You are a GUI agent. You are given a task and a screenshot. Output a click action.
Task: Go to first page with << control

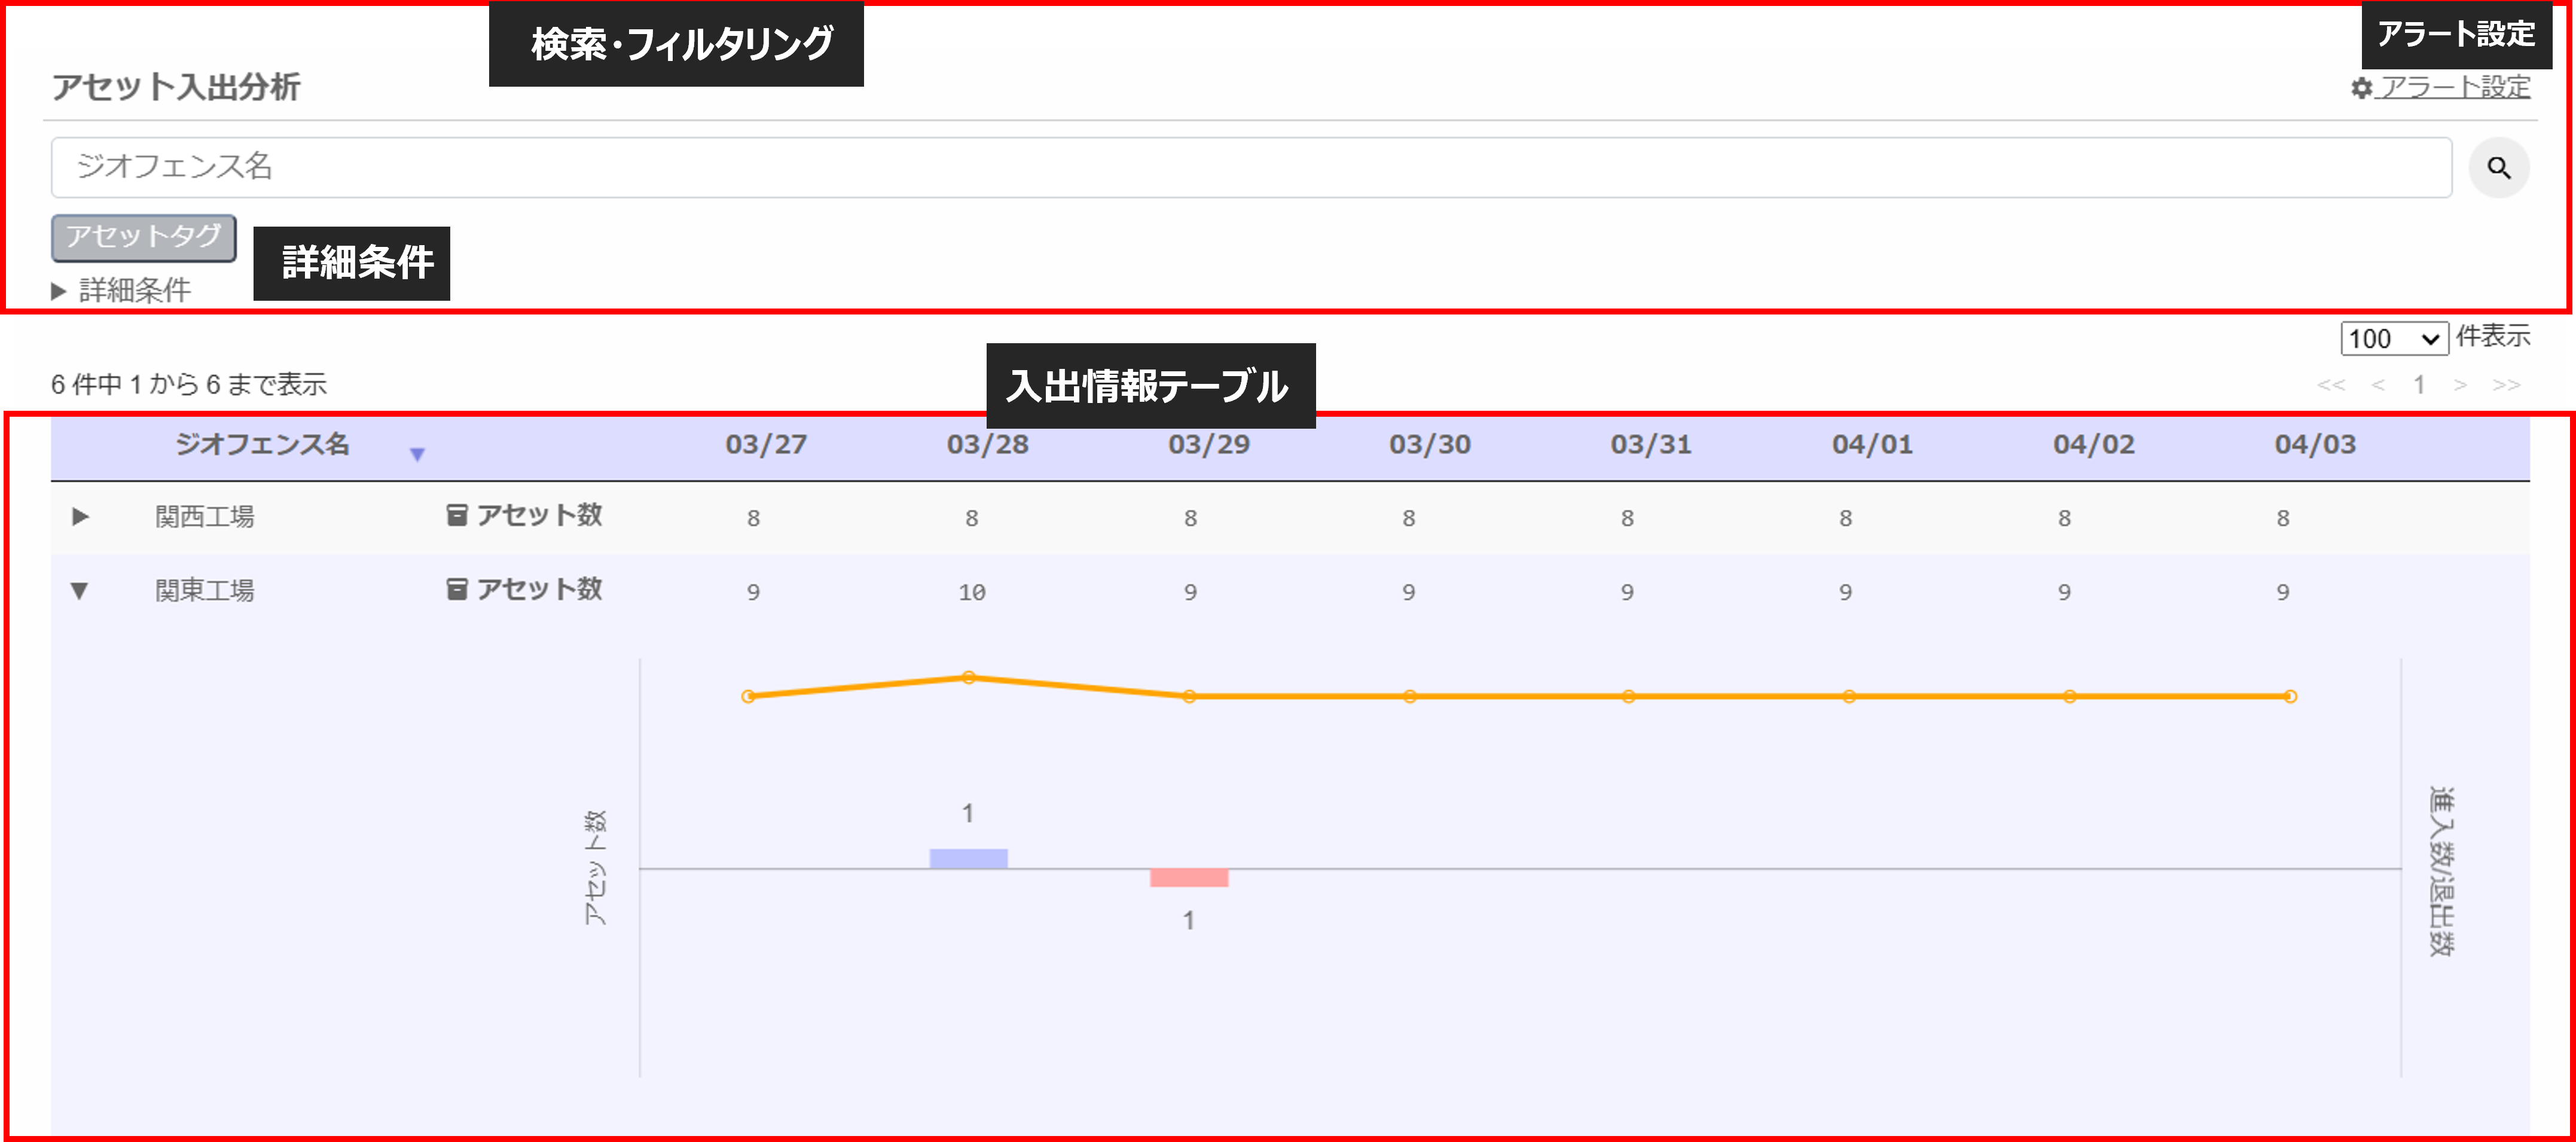(x=2331, y=385)
